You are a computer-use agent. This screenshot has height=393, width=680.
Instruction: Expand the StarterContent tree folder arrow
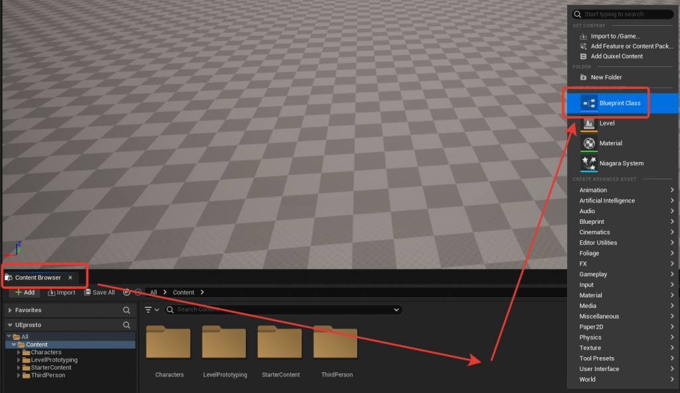(19, 367)
